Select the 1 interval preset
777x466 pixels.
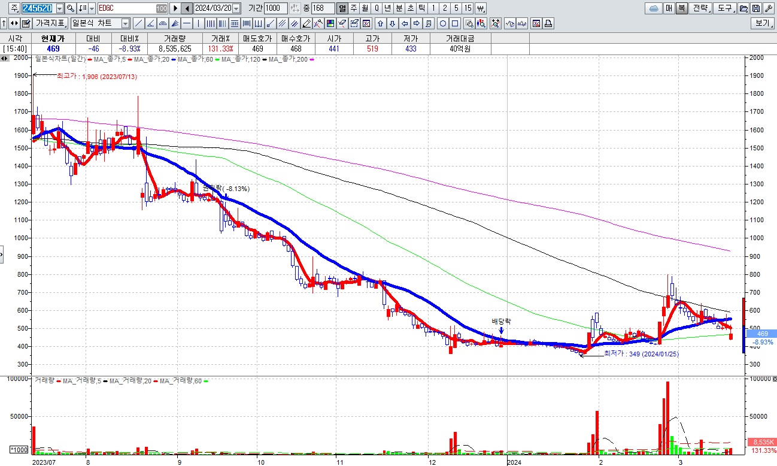[x=433, y=8]
